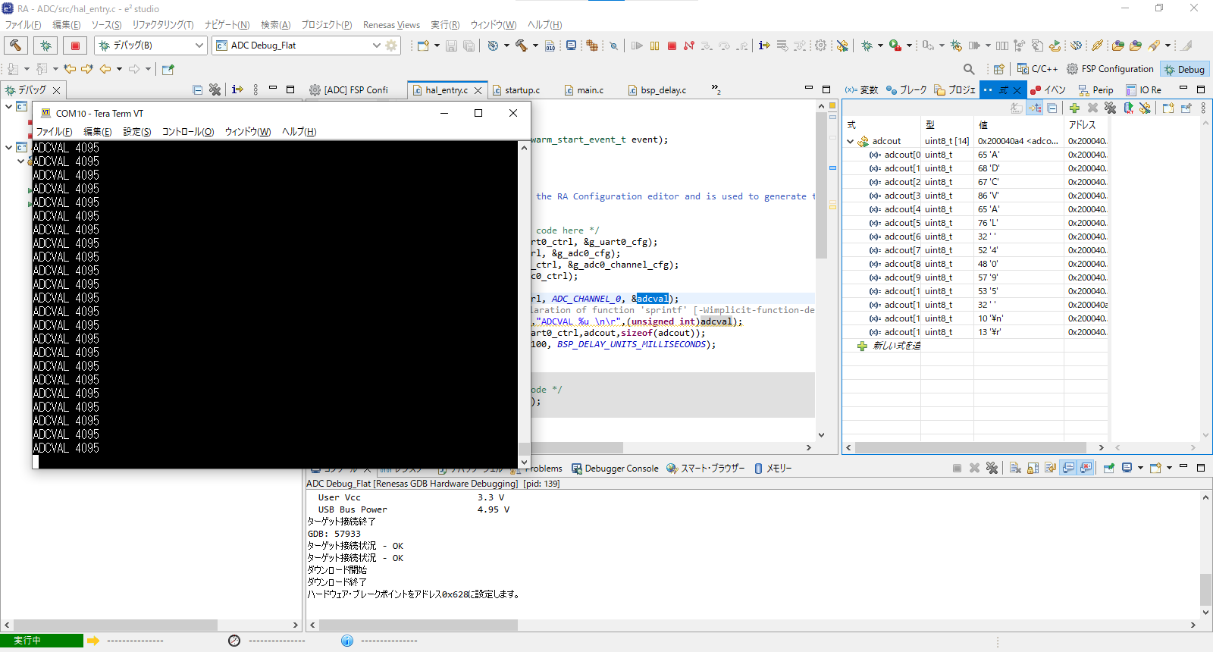
Task: Click Tera Term scrollbar up arrow
Action: (524, 148)
